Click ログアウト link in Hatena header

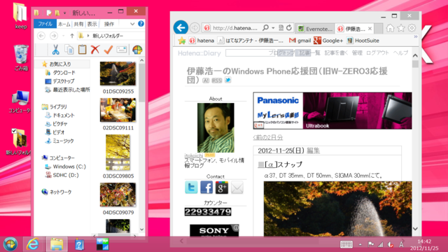(377, 53)
